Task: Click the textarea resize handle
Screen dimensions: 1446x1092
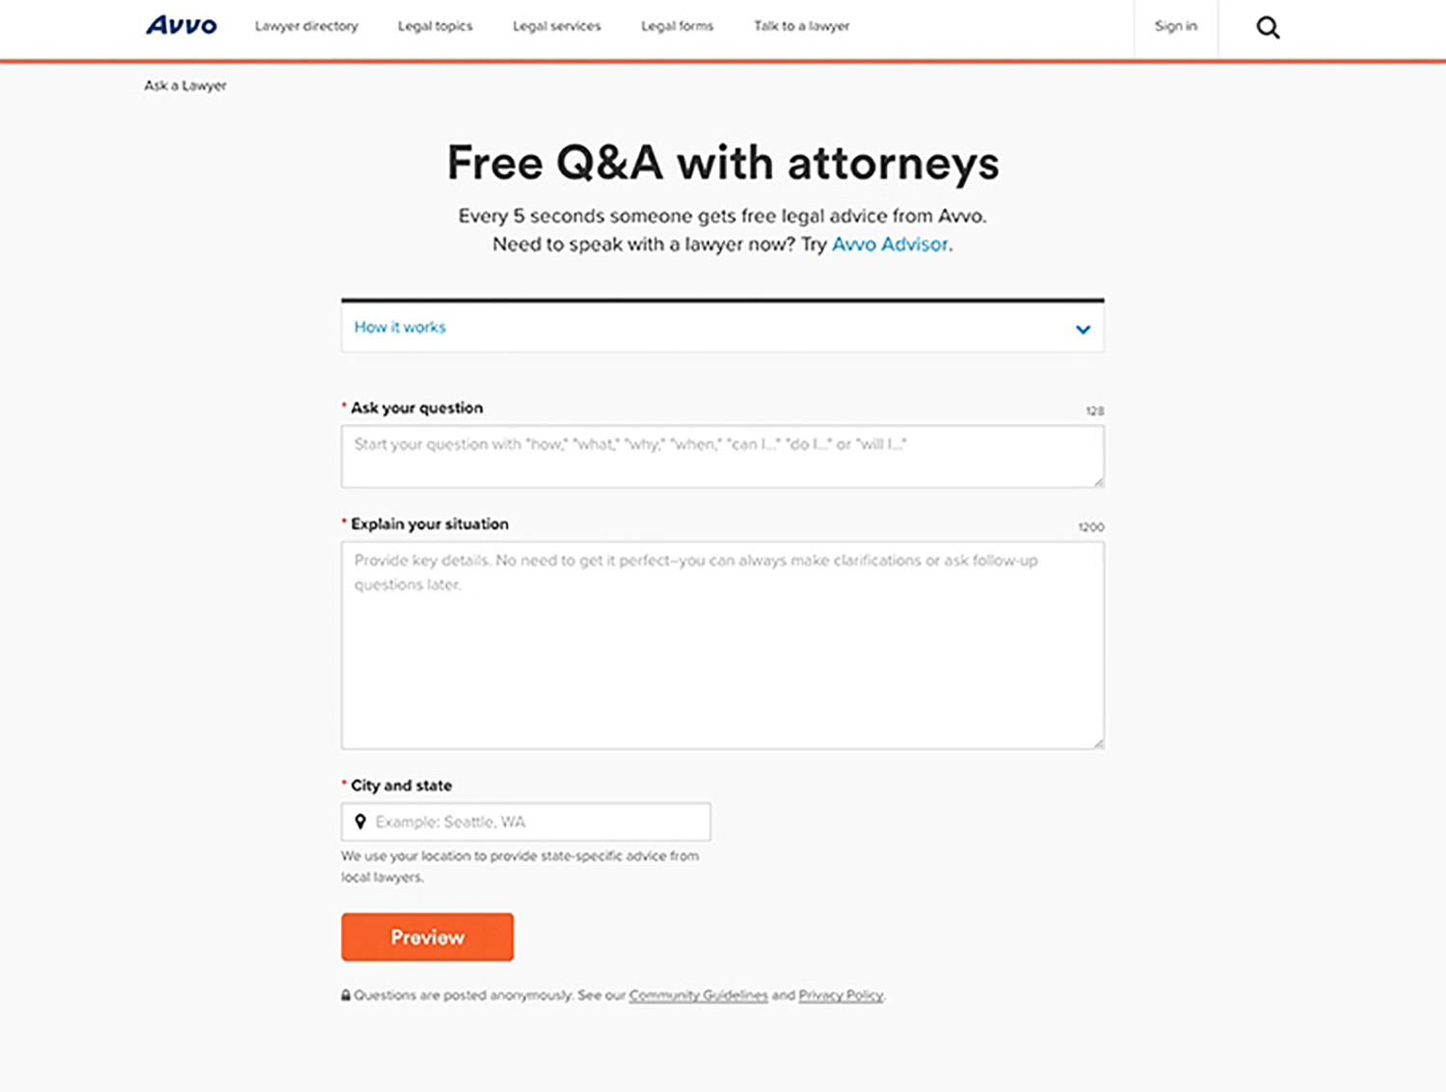Action: coord(1098,741)
